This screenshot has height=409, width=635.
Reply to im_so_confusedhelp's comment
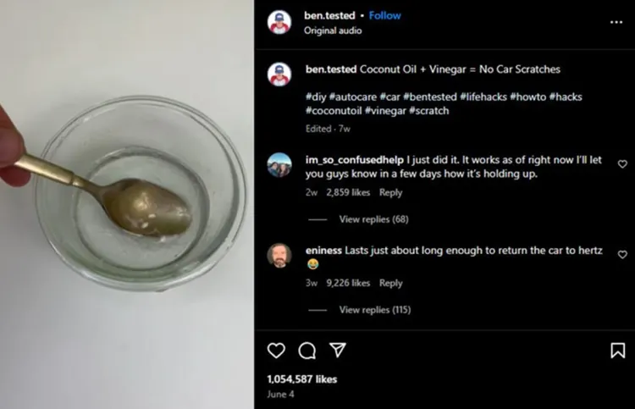point(390,192)
